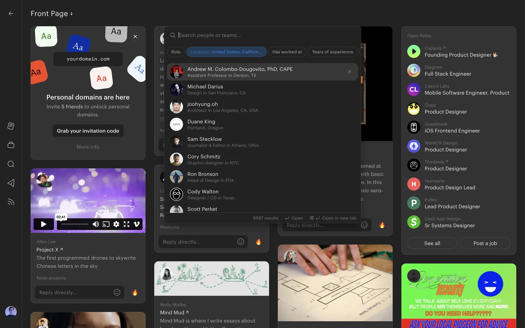The image size is (525, 328).
Task: Toggle video fullscreen mode
Action: click(x=126, y=224)
